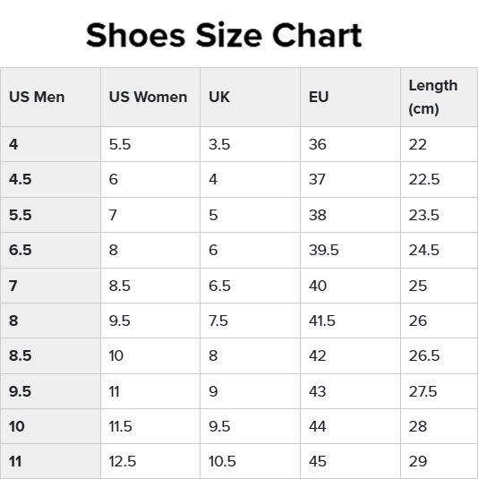Select the Length (cm) column header
Screen dimensions: 478x479
point(440,98)
